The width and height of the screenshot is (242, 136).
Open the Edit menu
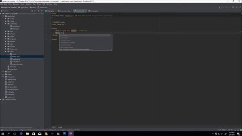(6, 4)
